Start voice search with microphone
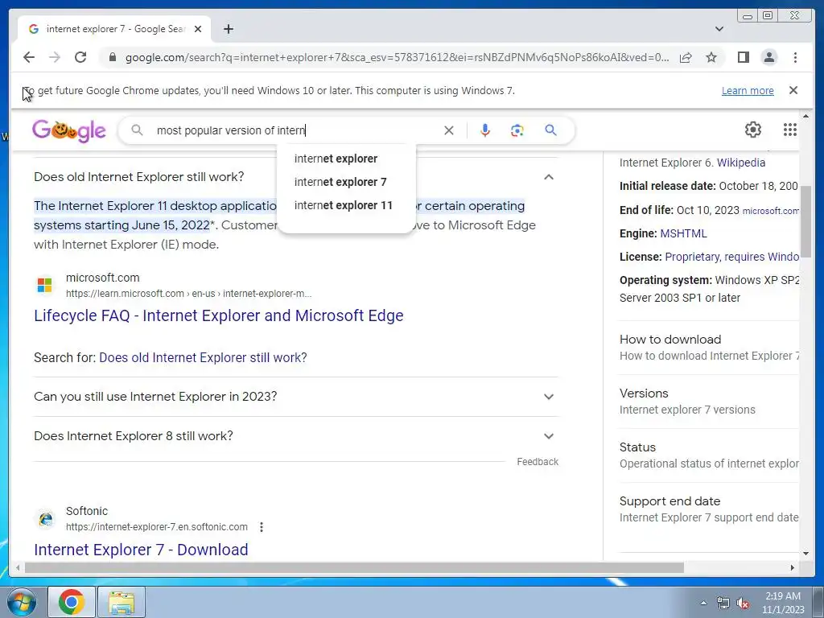 485,130
